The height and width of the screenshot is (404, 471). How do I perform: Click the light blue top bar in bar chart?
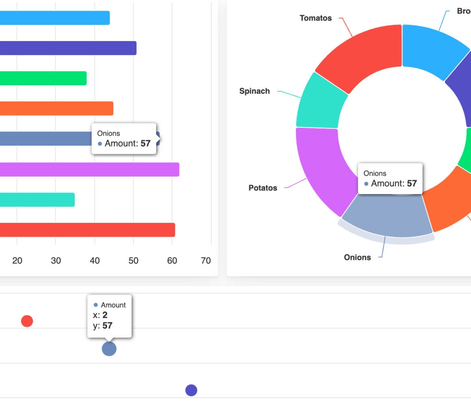click(55, 18)
